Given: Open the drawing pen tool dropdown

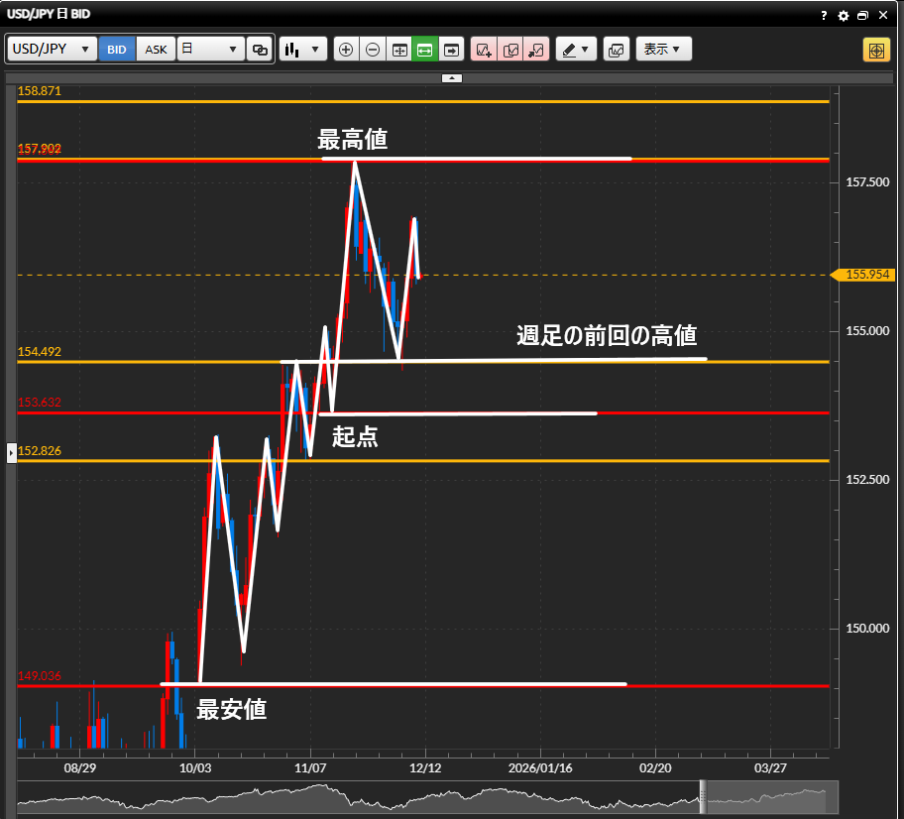Looking at the screenshot, I should pos(575,50).
